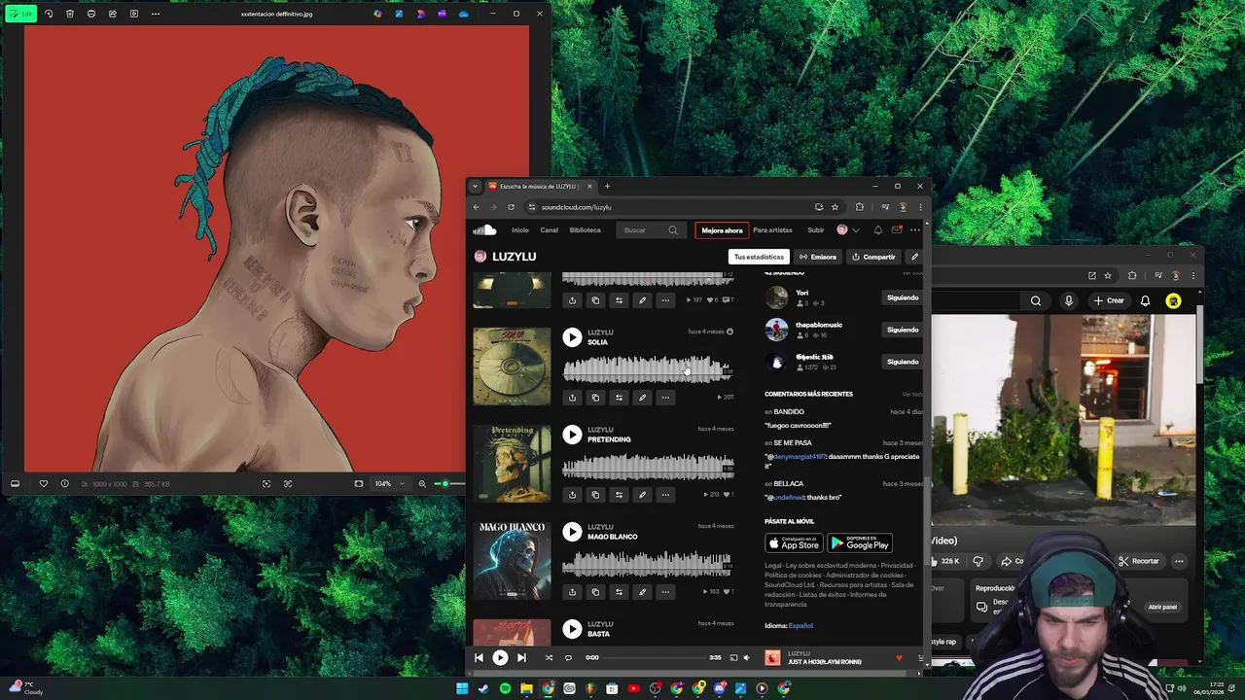Open more options for SOLIA track
This screenshot has width=1245, height=700.
pos(665,398)
